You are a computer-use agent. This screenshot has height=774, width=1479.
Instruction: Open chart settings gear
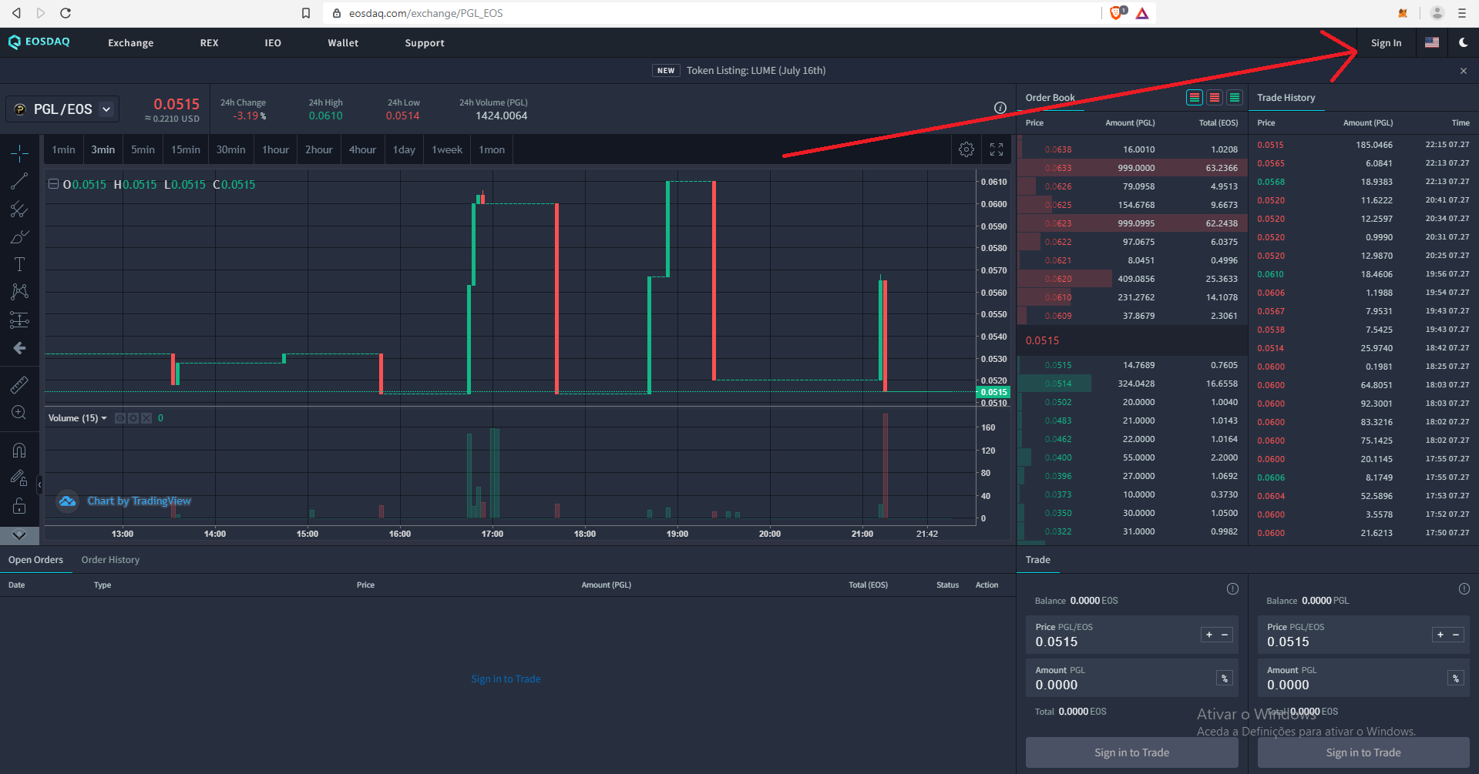966,149
